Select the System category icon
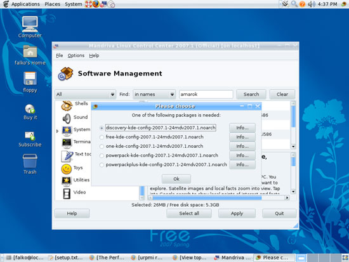The width and height of the screenshot is (349, 262). pyautogui.click(x=67, y=131)
